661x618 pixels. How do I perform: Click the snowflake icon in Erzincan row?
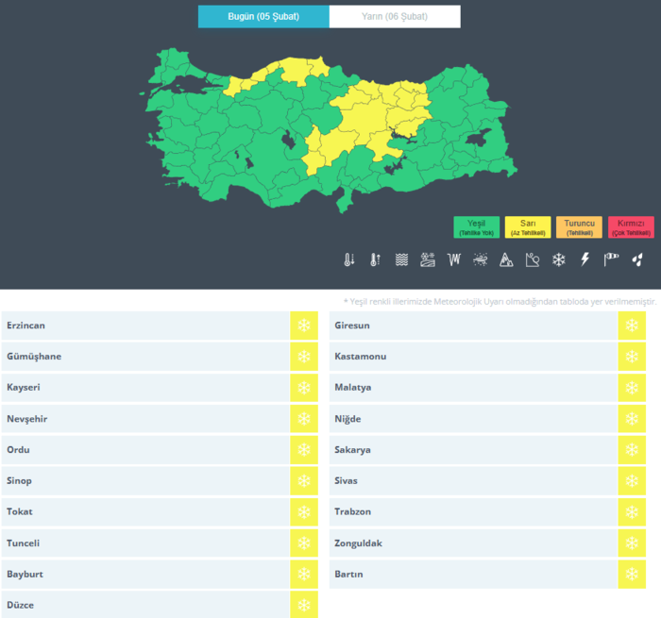point(304,326)
